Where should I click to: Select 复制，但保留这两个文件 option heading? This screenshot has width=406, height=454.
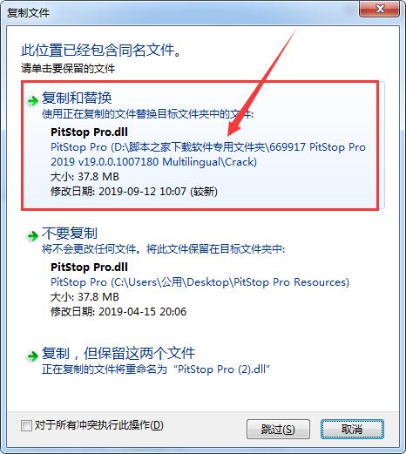[x=118, y=353]
